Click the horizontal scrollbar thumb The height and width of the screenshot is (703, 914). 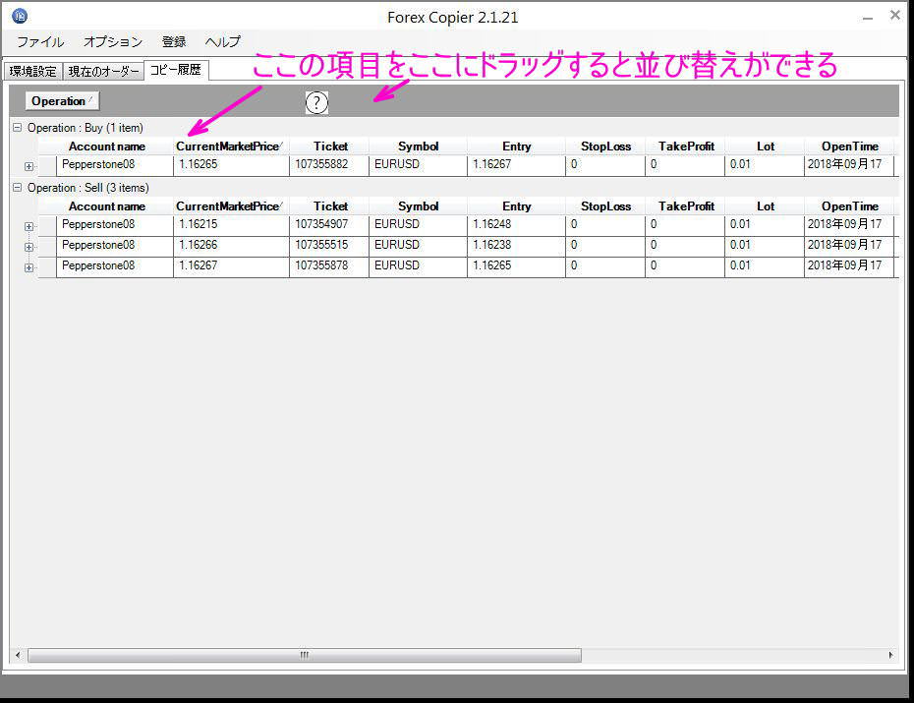pyautogui.click(x=305, y=655)
